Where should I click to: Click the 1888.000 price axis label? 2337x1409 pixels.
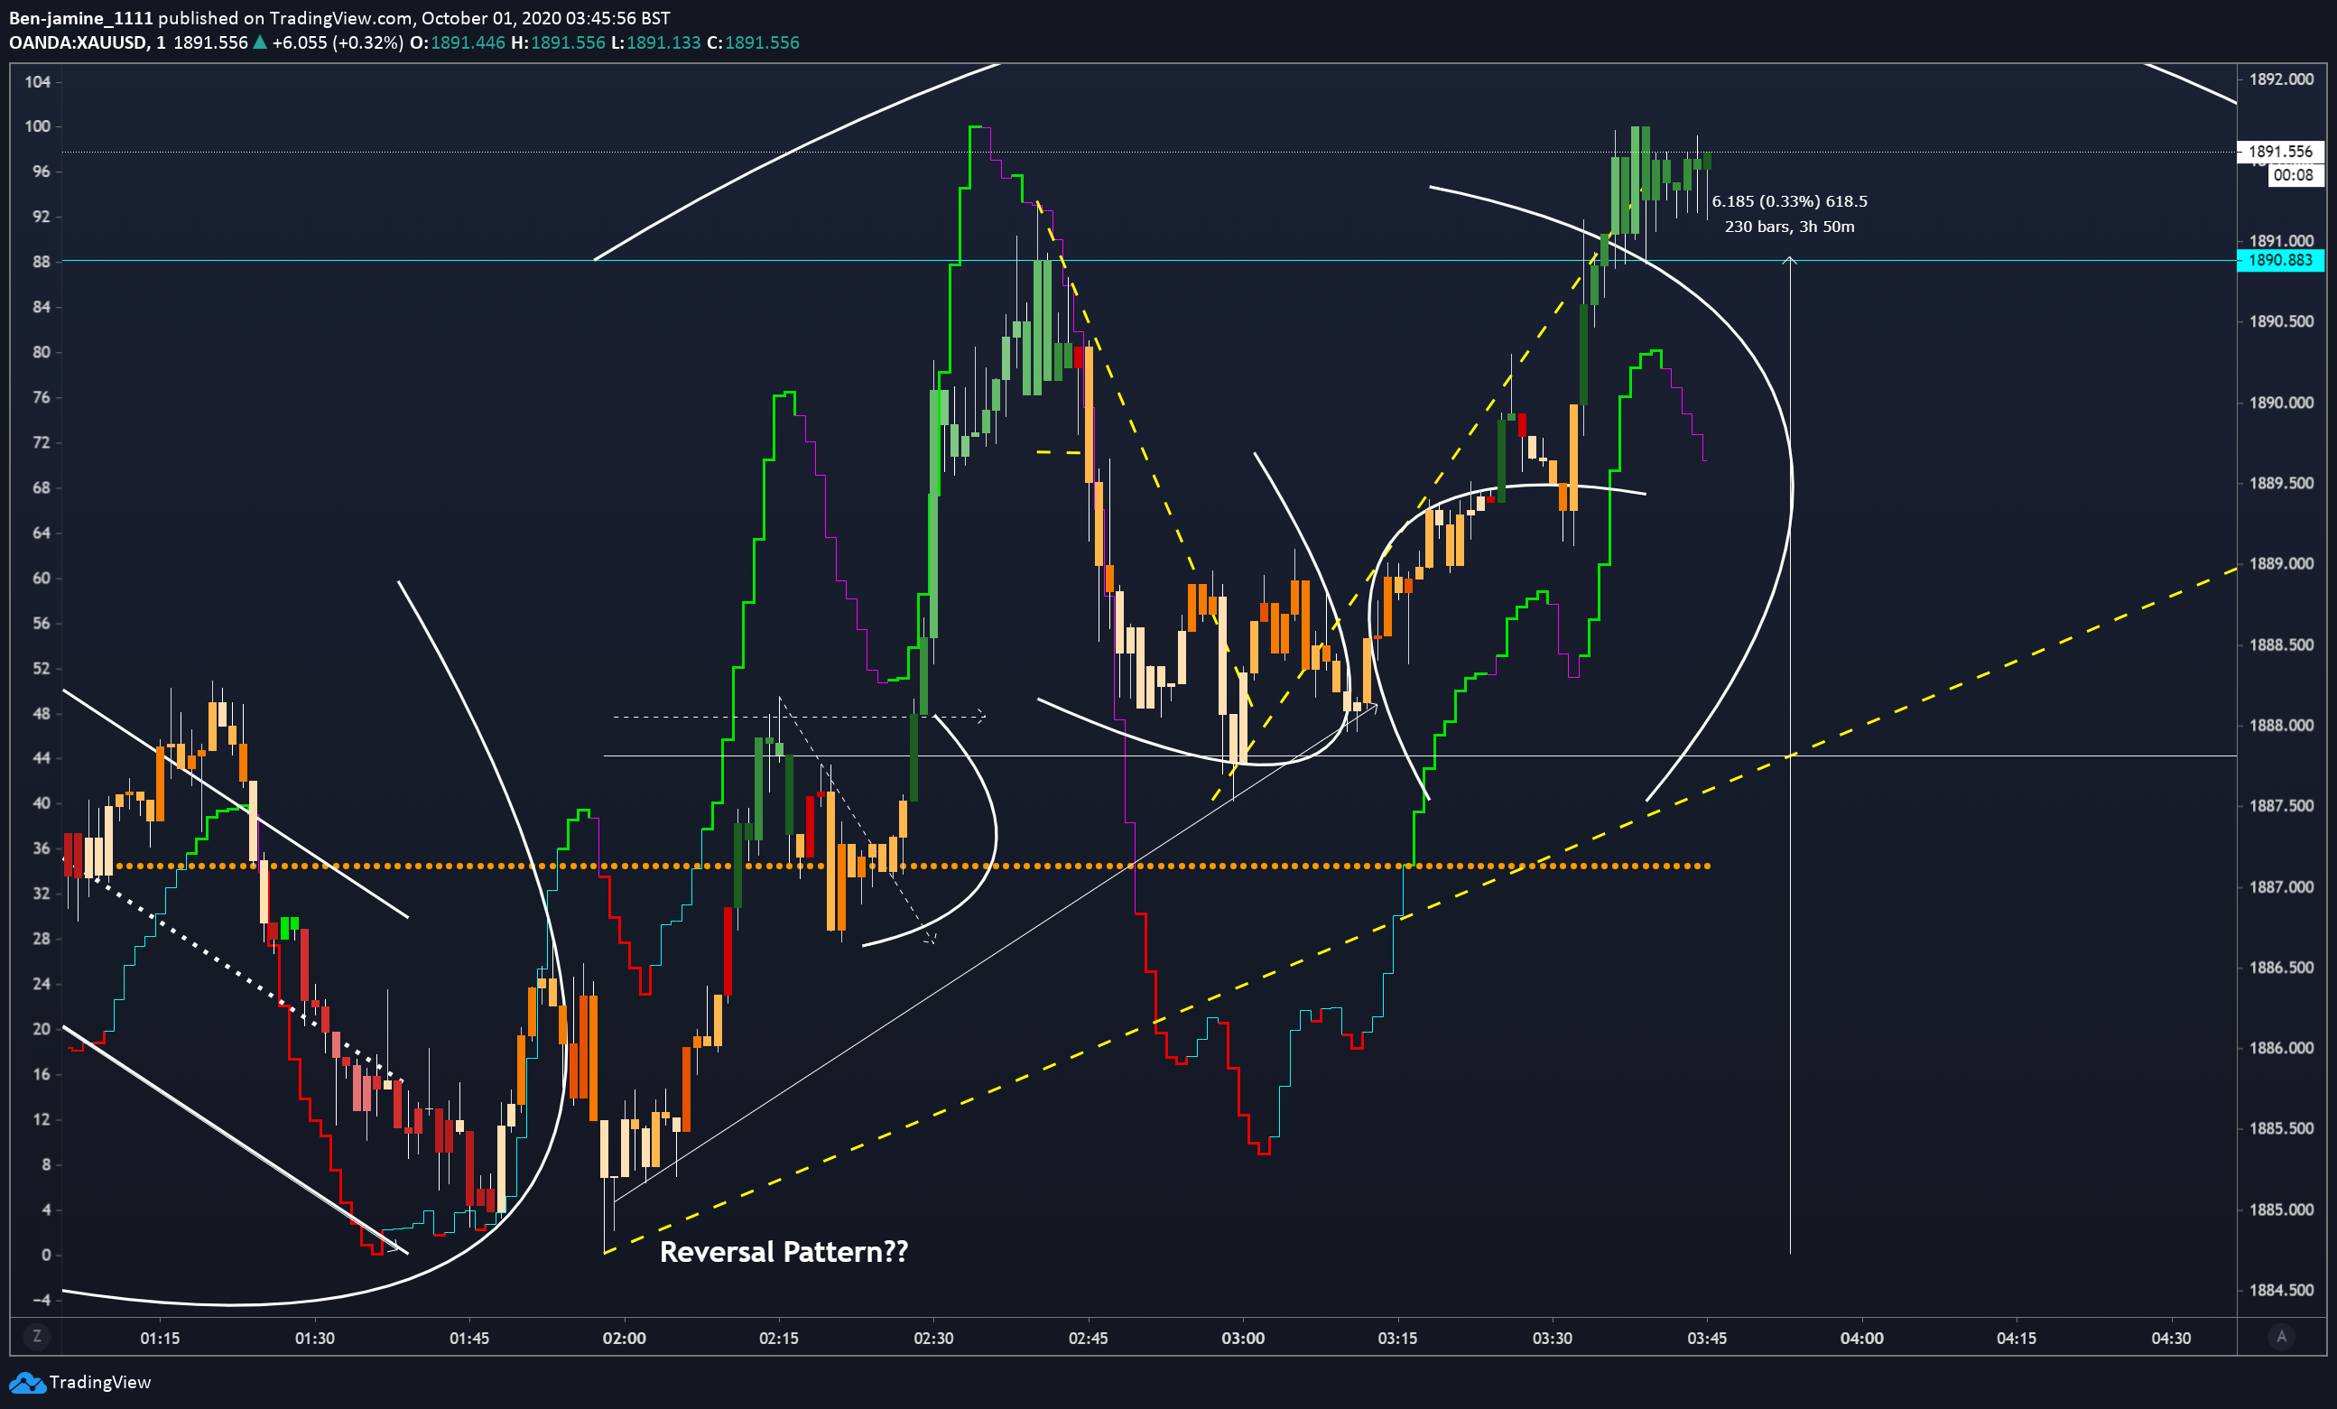pos(2281,726)
